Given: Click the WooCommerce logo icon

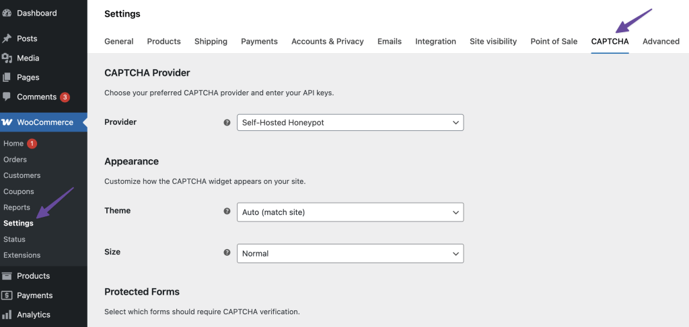Looking at the screenshot, I should [x=7, y=122].
